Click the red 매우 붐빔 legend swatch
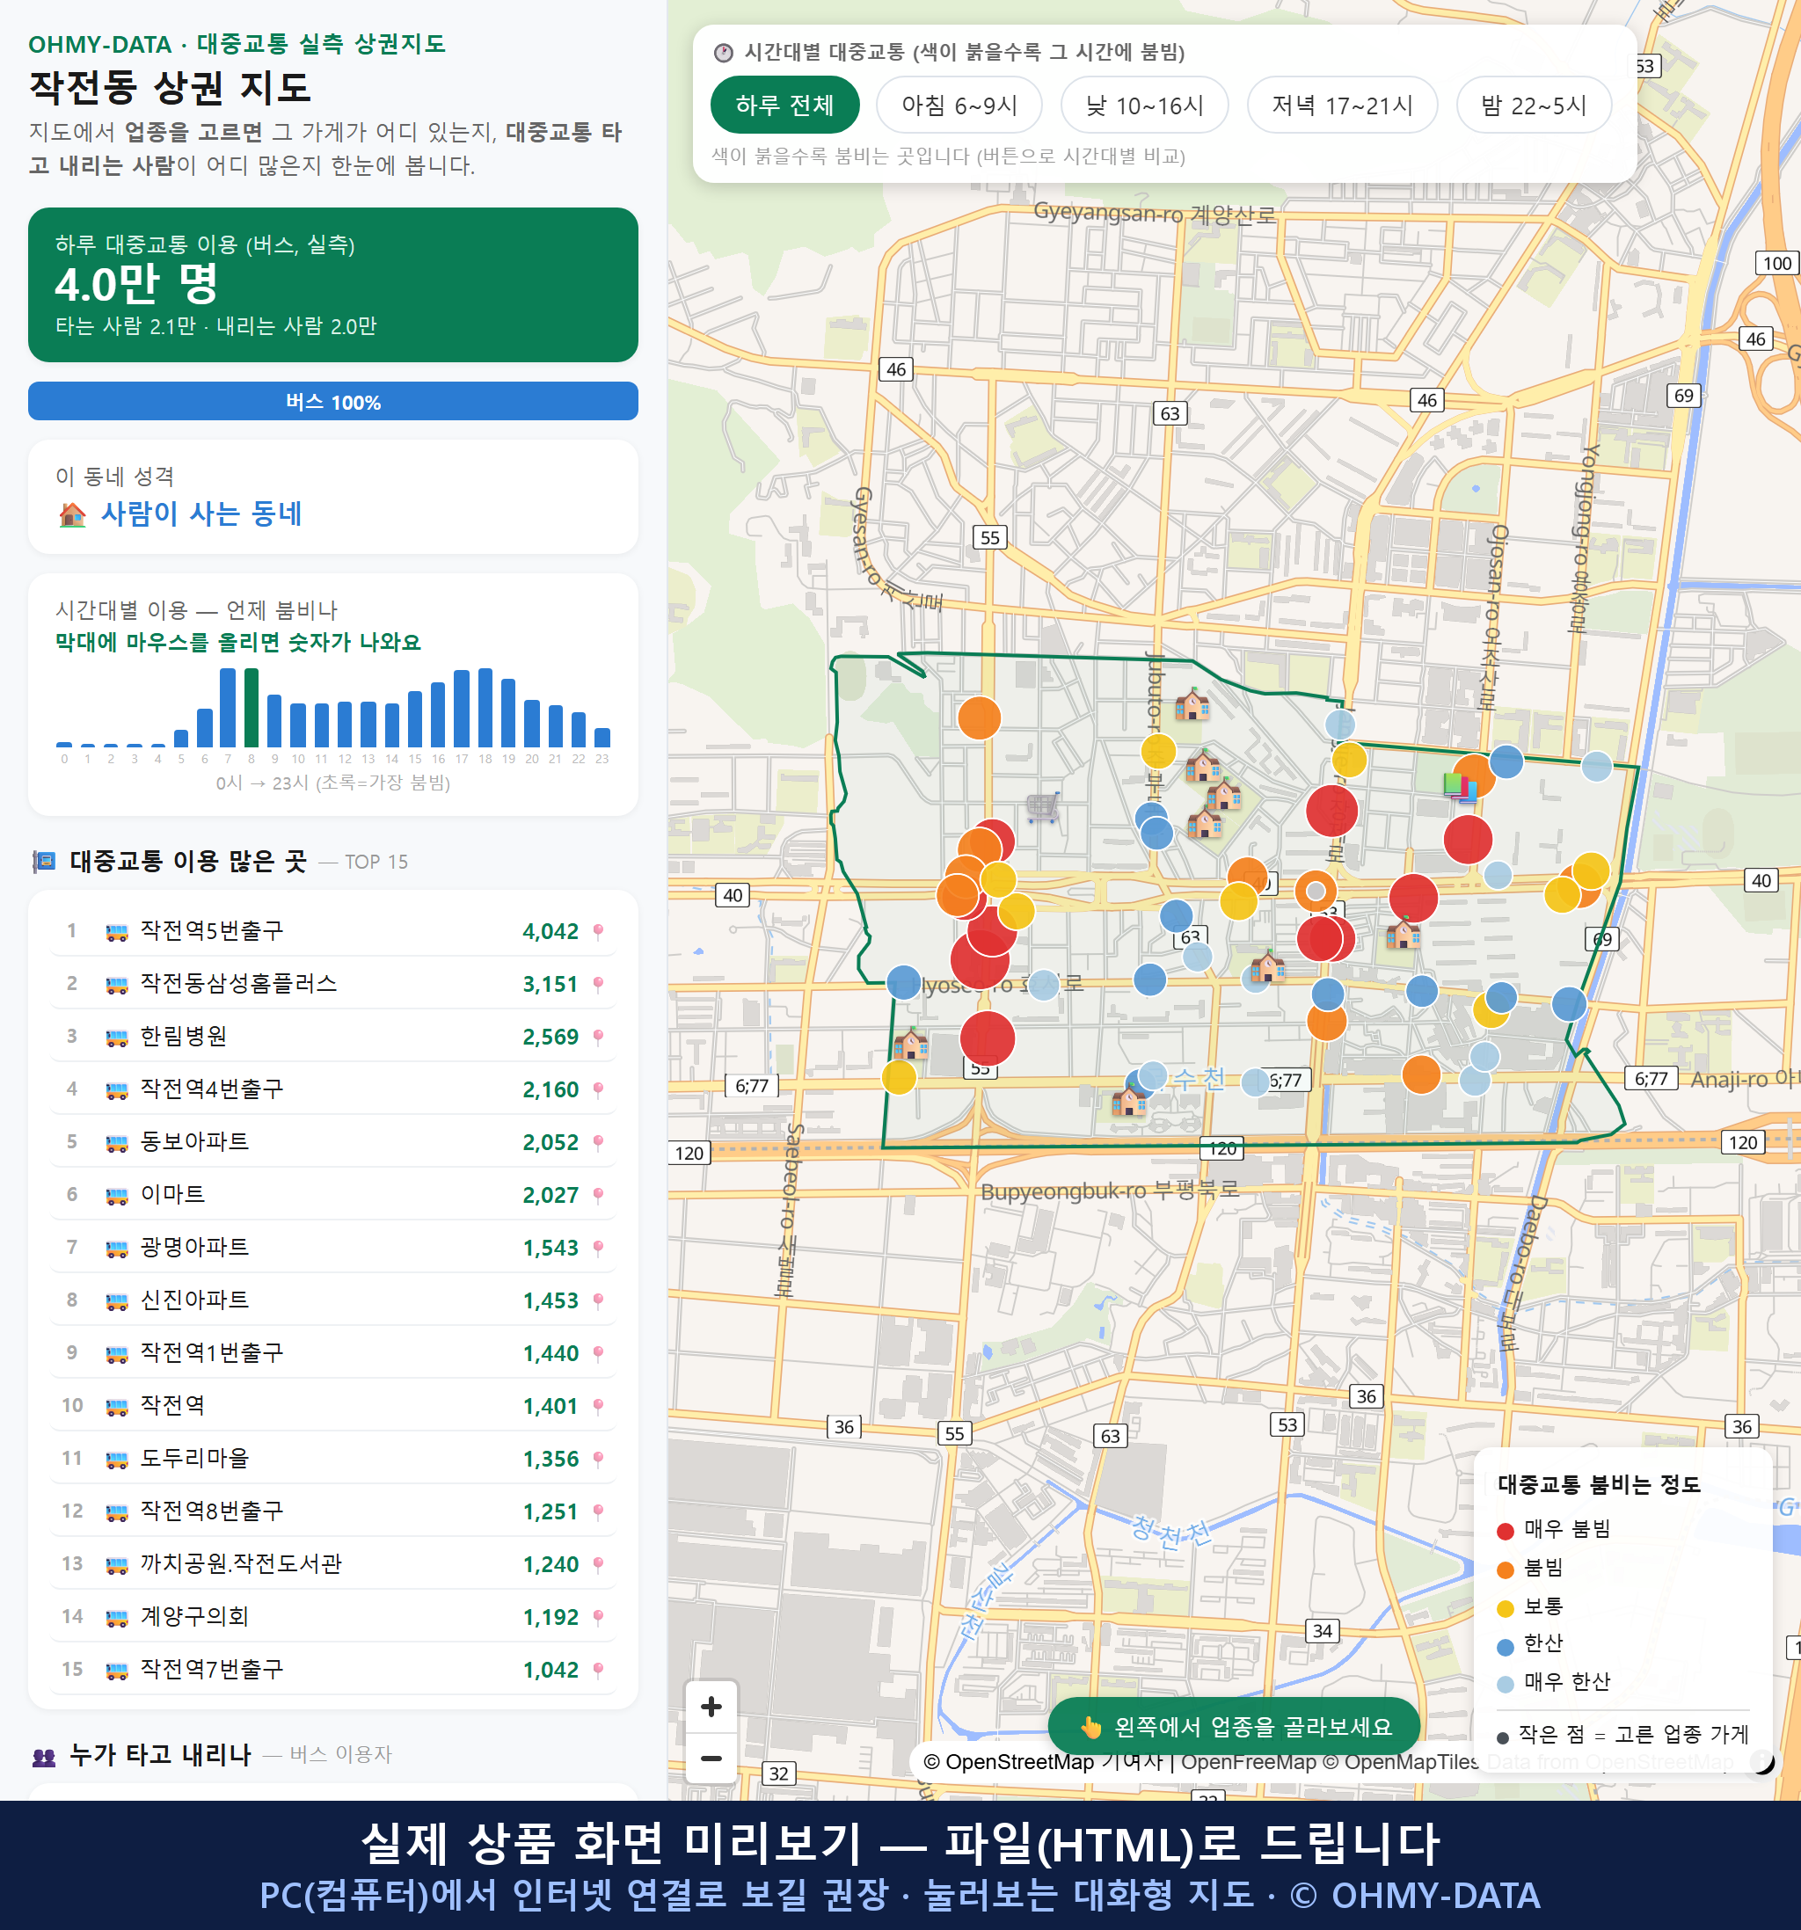 pos(1505,1531)
